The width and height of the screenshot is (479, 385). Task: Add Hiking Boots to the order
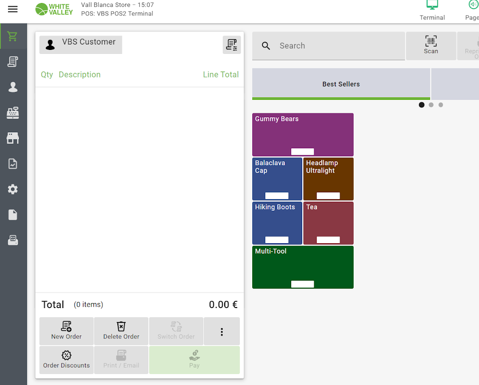click(x=277, y=223)
